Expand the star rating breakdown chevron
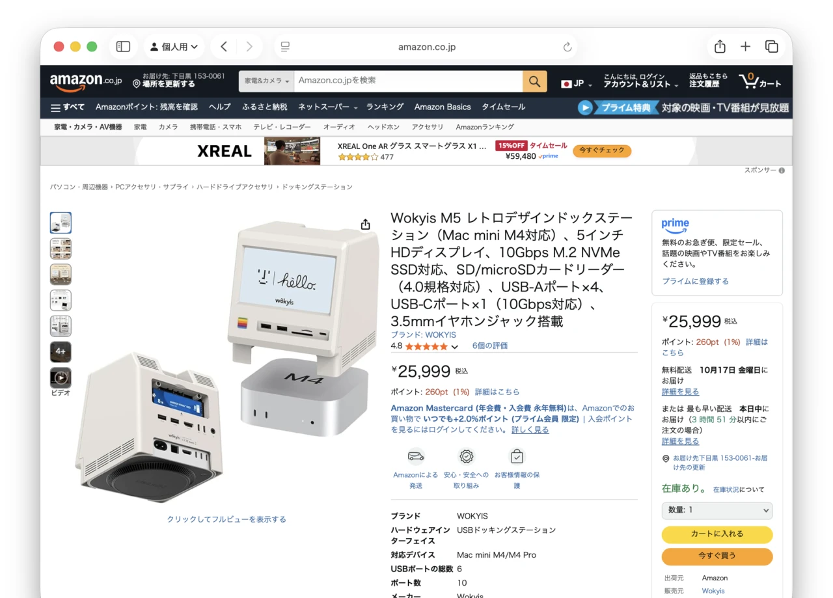The image size is (833, 598). (455, 347)
